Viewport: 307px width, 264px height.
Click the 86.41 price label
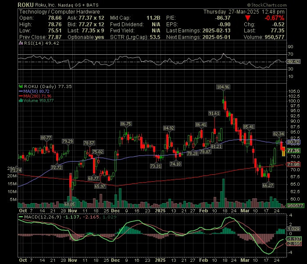pyautogui.click(x=201, y=125)
